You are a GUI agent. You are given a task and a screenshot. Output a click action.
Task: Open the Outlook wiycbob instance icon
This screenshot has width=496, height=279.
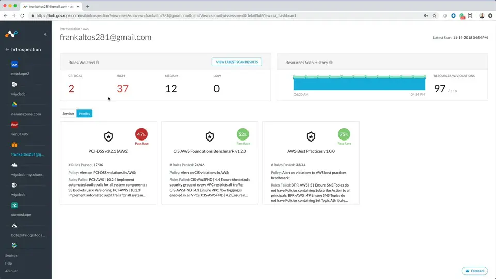tap(14, 84)
